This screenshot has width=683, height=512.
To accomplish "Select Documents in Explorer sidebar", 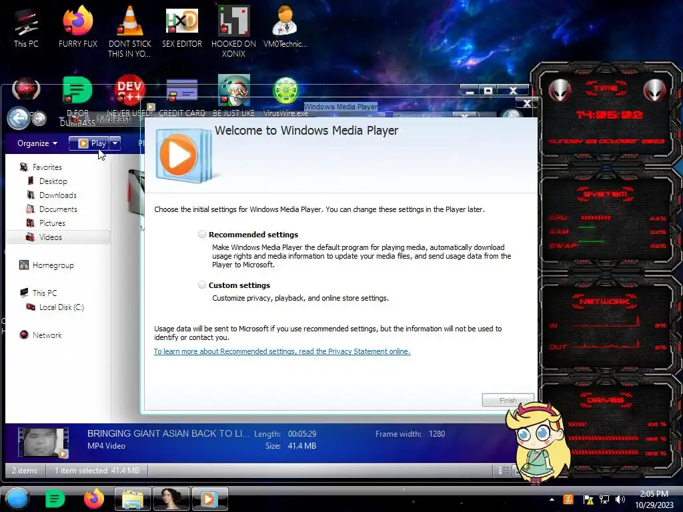I will (58, 209).
